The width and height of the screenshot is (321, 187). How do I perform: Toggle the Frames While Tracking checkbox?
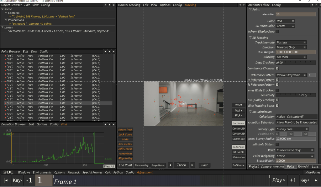277,90
